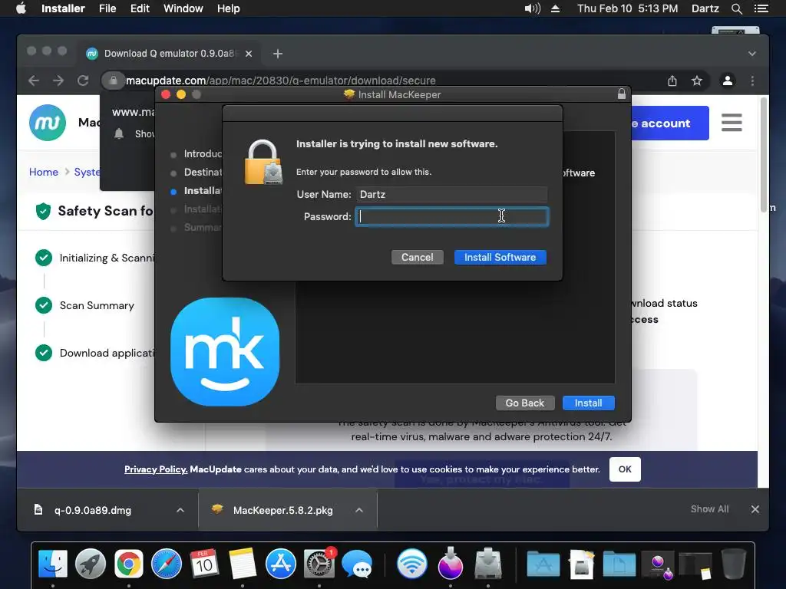The height and width of the screenshot is (589, 786).
Task: Open the Window menu
Action: tap(183, 8)
